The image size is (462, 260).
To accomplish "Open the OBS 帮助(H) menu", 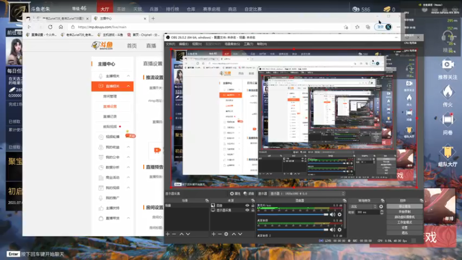I will [262, 44].
